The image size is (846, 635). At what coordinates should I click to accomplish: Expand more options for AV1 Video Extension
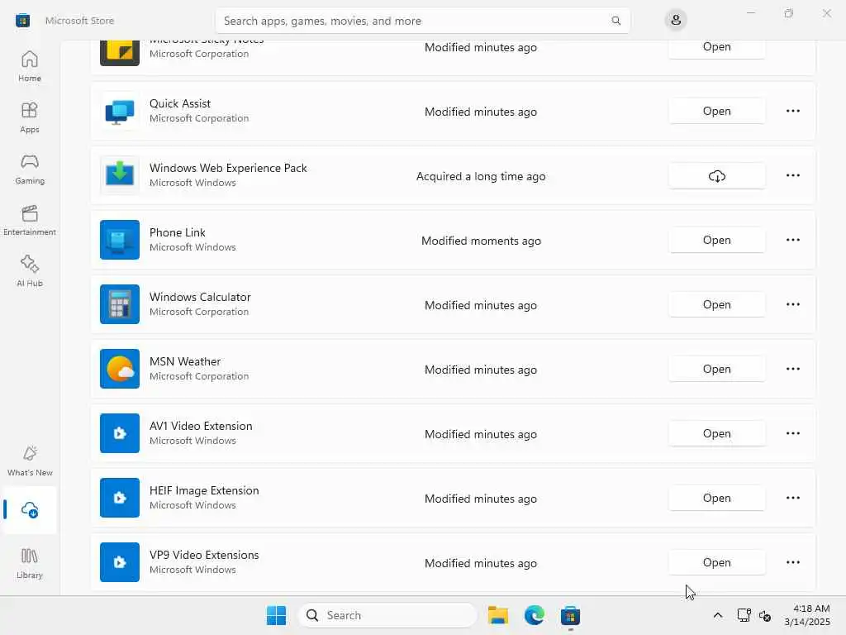click(x=792, y=433)
